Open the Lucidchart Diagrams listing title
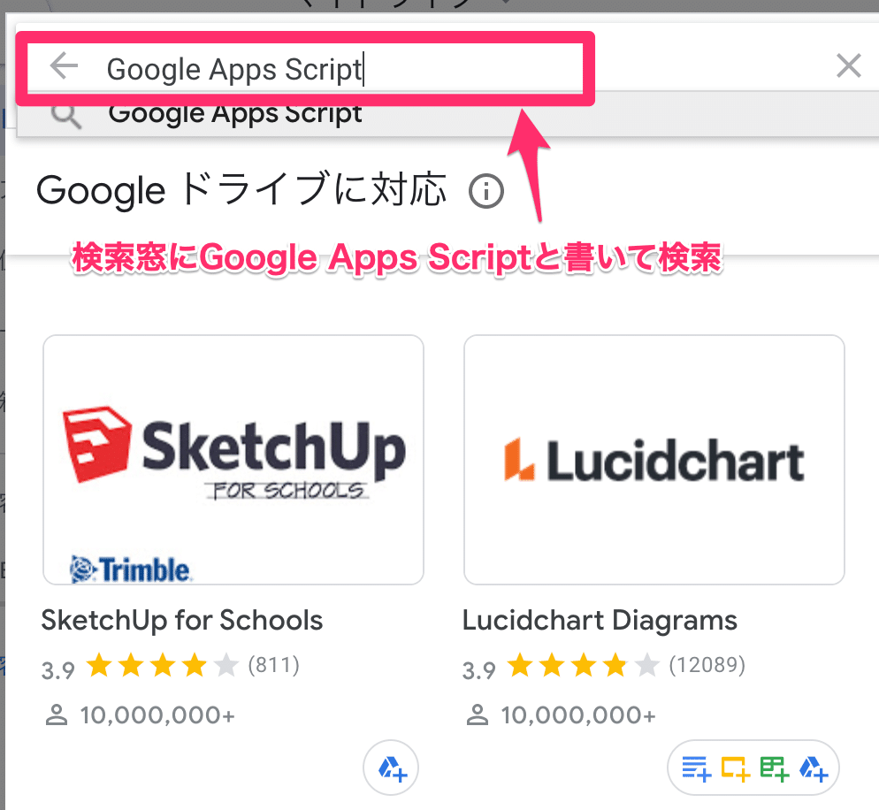 [x=600, y=620]
